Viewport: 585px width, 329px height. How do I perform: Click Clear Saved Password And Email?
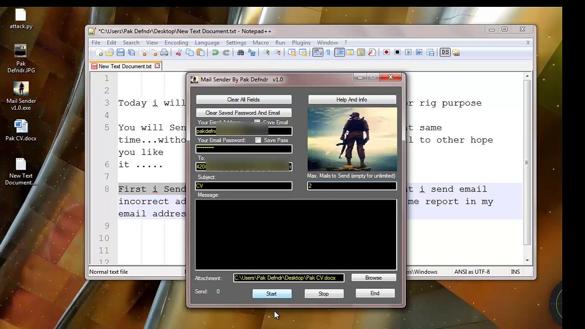(x=243, y=113)
